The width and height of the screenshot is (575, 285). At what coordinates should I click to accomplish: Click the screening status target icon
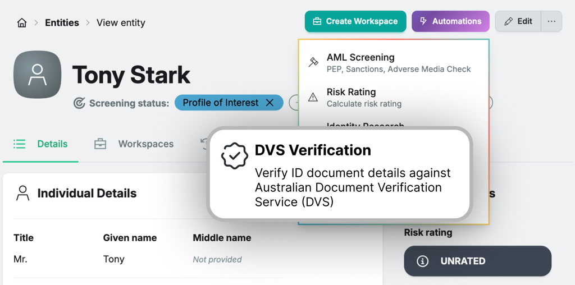(79, 103)
